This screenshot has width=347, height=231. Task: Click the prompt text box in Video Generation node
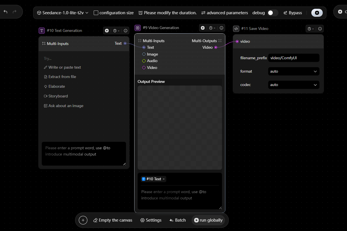tap(180, 198)
